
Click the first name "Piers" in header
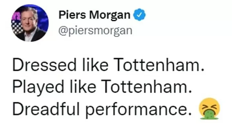(72, 15)
